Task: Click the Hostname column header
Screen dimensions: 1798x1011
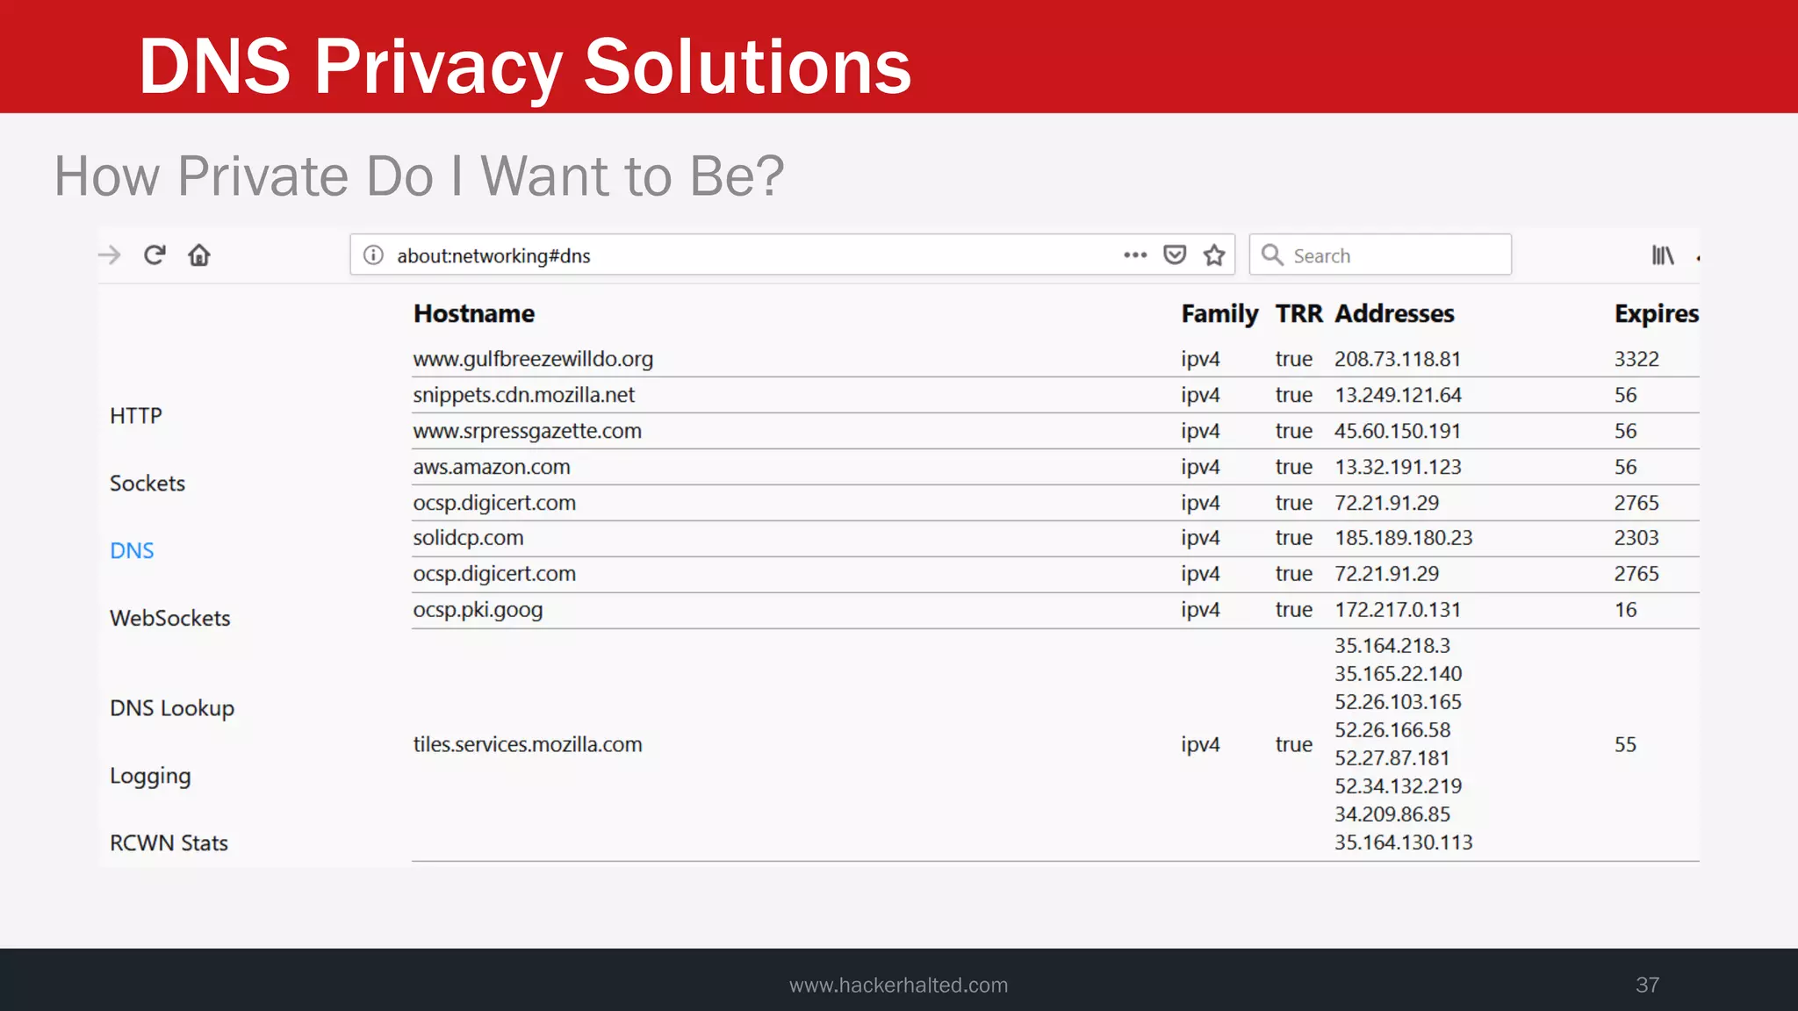Action: click(474, 313)
